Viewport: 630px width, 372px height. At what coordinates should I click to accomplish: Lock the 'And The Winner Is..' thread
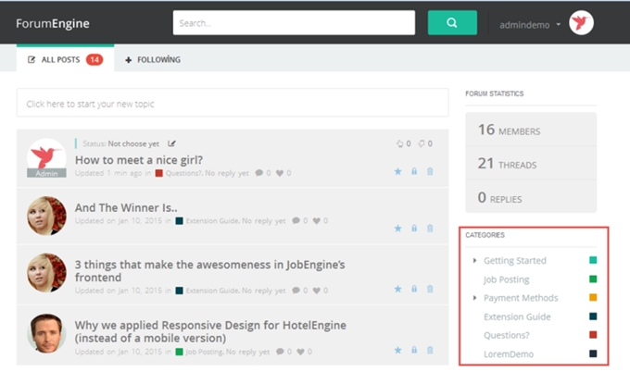413,228
